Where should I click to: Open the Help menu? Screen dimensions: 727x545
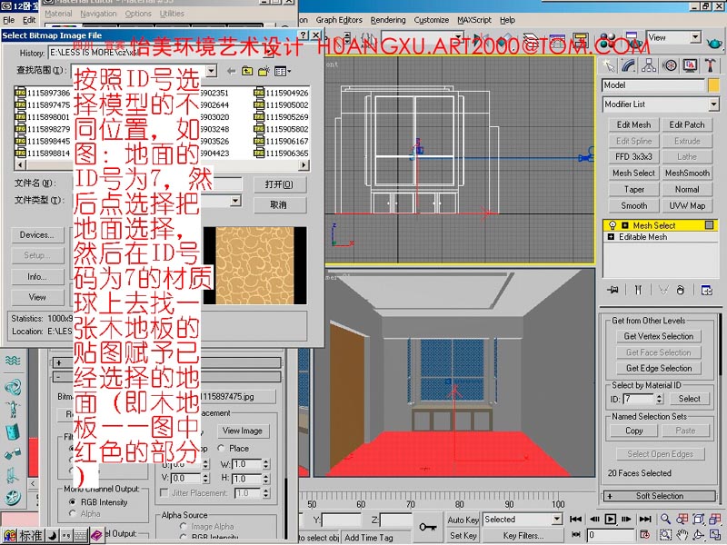[507, 20]
